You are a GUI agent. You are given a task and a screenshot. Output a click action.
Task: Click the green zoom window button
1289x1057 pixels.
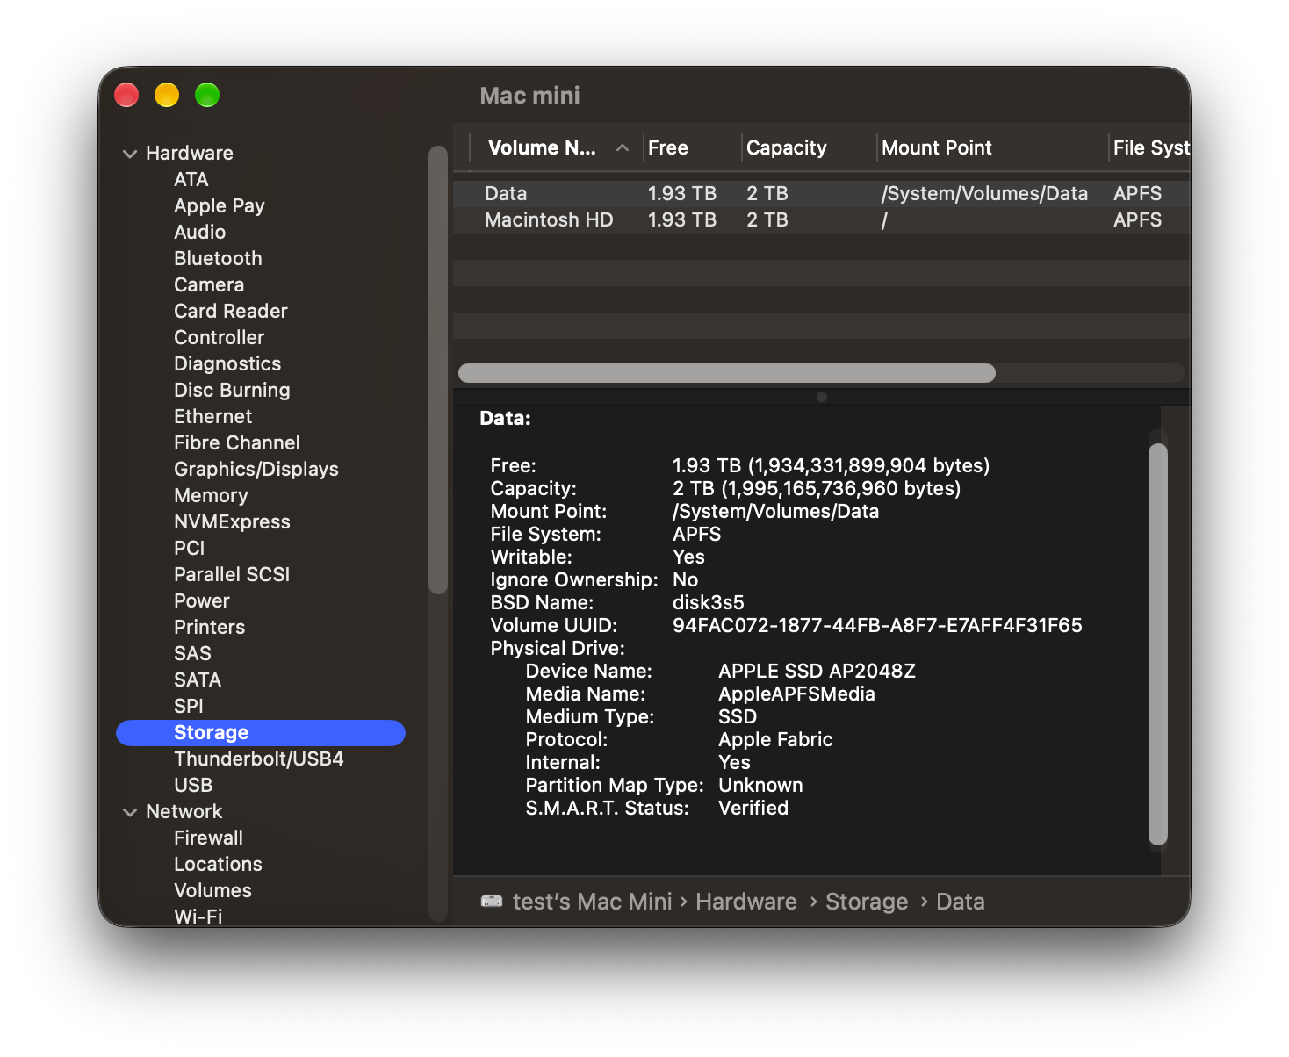click(207, 95)
